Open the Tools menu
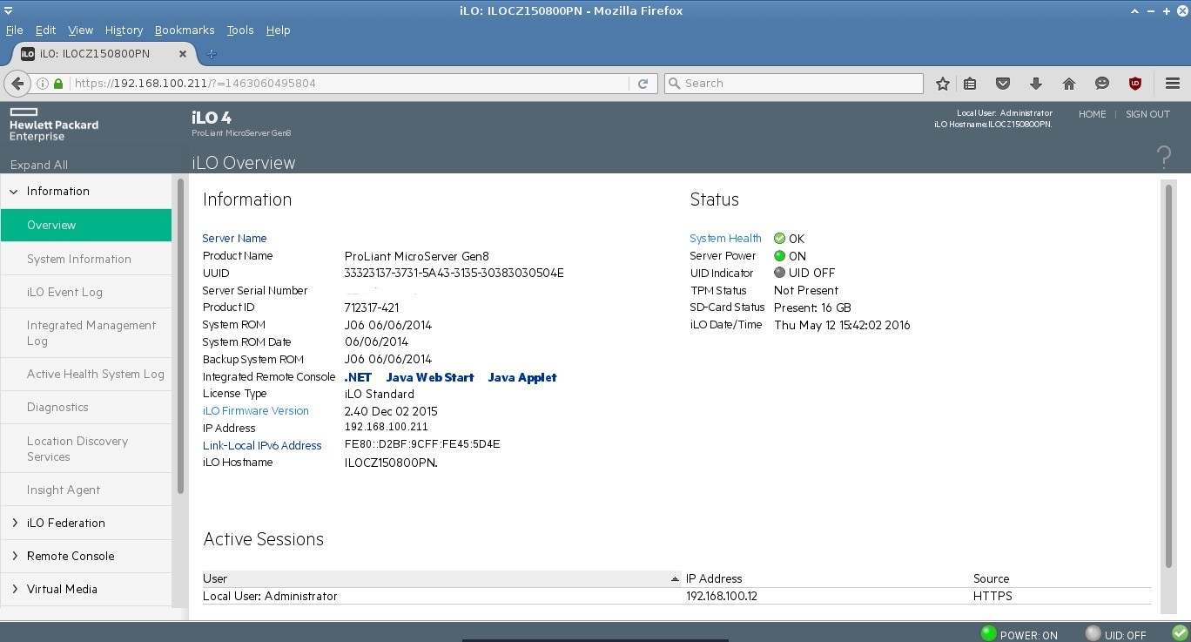The width and height of the screenshot is (1191, 642). pos(240,30)
